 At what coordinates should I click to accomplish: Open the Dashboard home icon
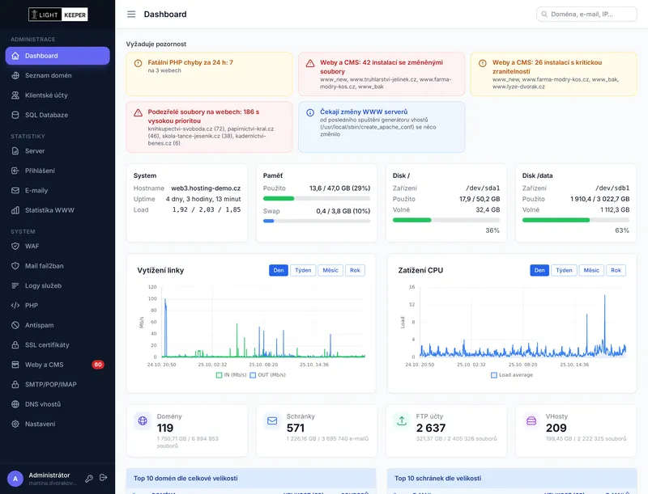[15, 56]
